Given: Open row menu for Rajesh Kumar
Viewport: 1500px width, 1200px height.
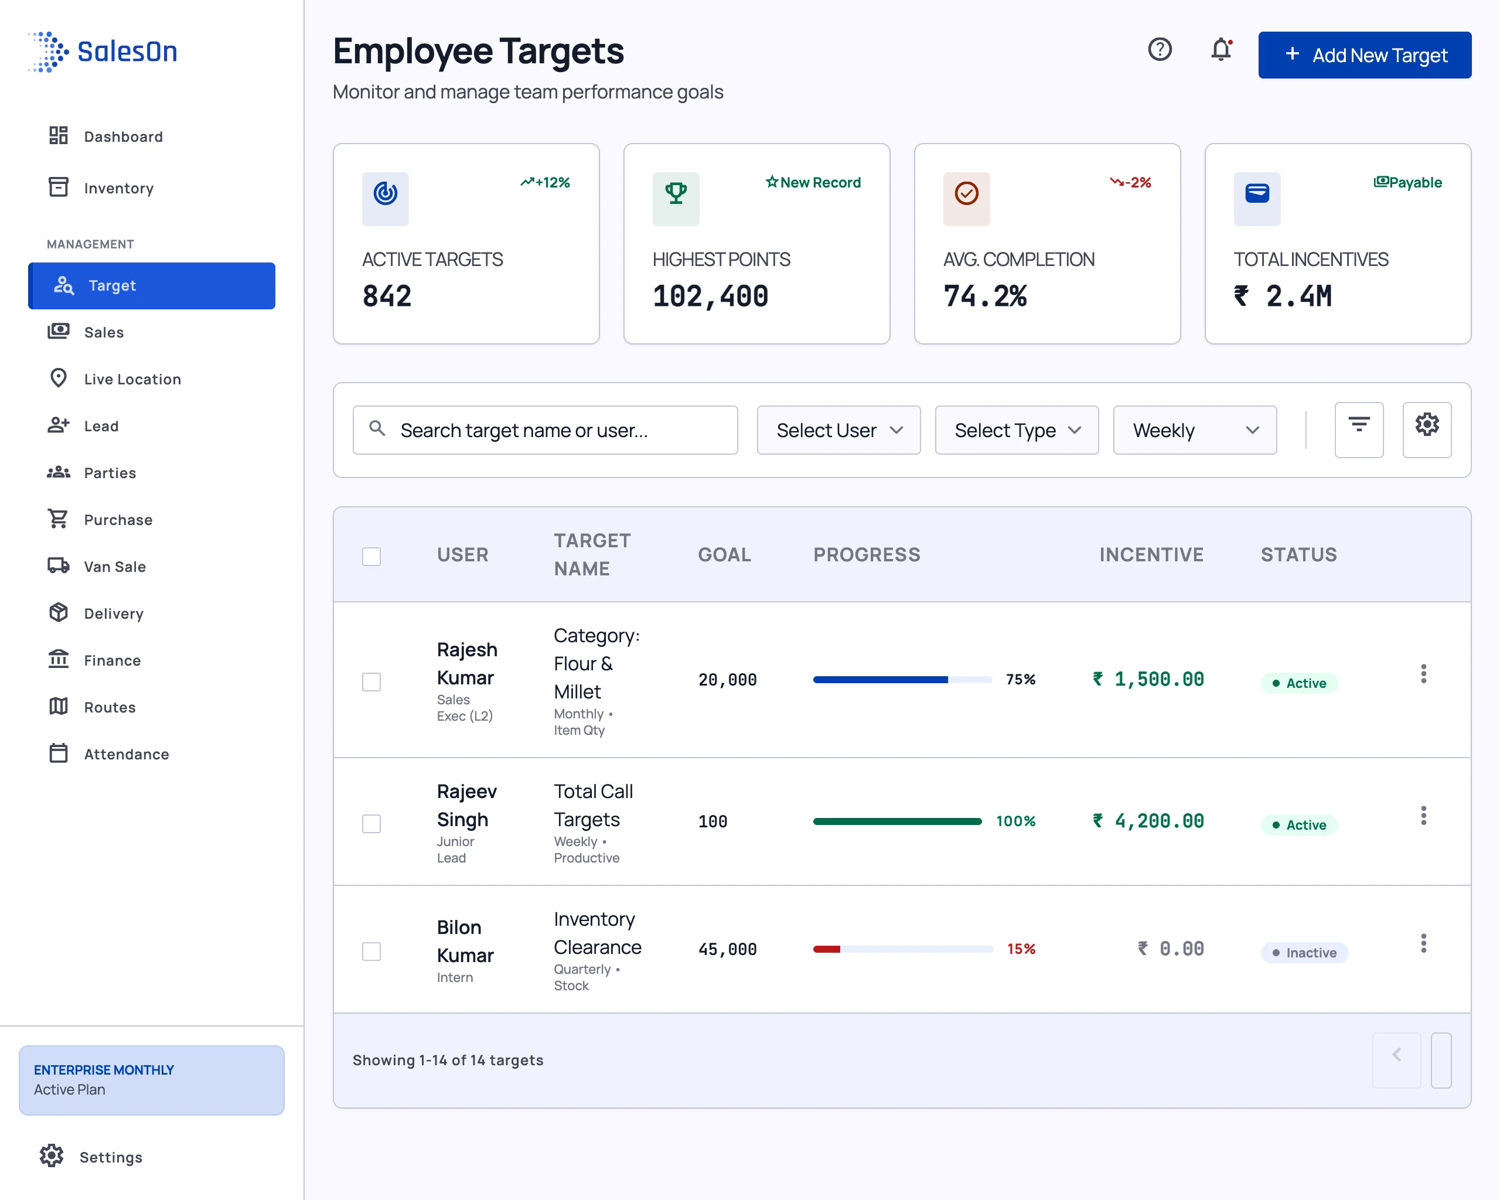Looking at the screenshot, I should tap(1423, 673).
